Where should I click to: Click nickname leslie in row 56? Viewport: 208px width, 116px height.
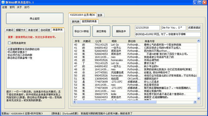[114, 94]
